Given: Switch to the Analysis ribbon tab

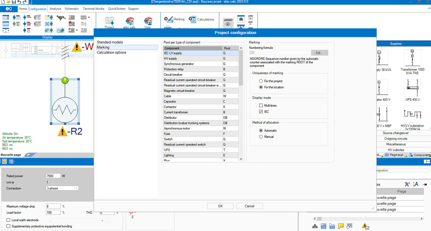Looking at the screenshot, I should point(55,9).
